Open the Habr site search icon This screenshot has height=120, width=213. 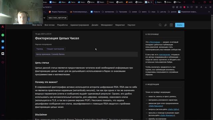pos(160,25)
